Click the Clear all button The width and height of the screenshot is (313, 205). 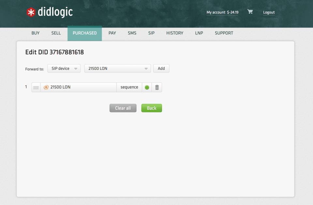[123, 108]
